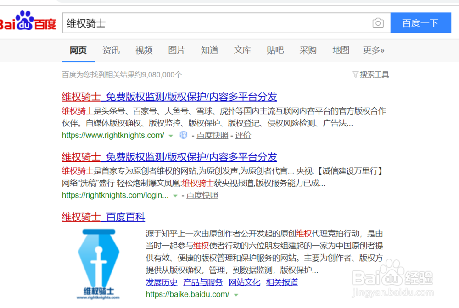459x308 pixels.
Task: Expand the 更多» menu
Action: pyautogui.click(x=374, y=50)
